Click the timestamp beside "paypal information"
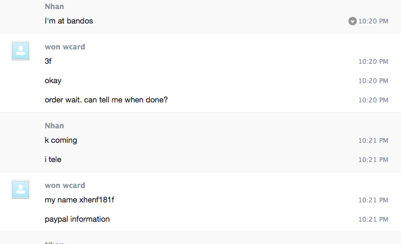The height and width of the screenshot is (244, 401). click(x=373, y=219)
